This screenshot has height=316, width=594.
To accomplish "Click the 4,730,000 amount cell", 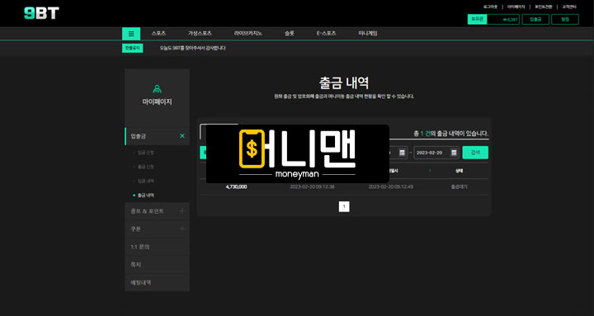I will 237,186.
